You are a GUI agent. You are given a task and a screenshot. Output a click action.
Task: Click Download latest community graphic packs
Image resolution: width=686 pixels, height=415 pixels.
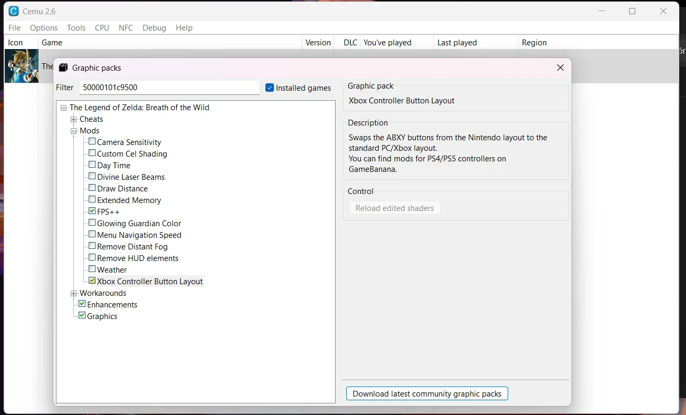(x=427, y=394)
